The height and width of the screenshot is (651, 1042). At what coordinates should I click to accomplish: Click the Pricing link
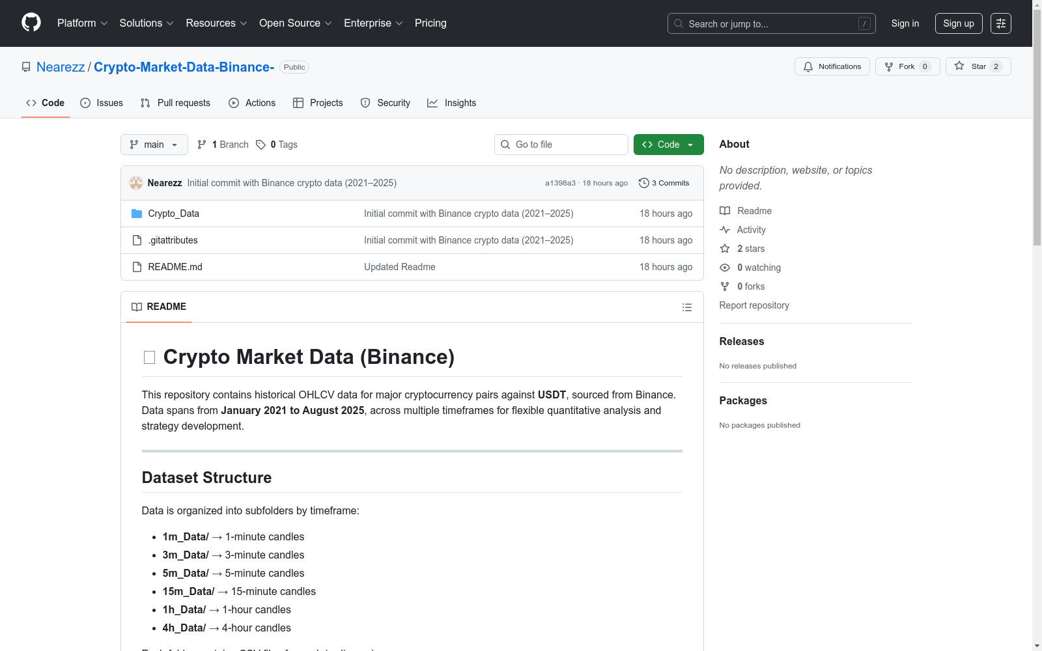pos(430,23)
